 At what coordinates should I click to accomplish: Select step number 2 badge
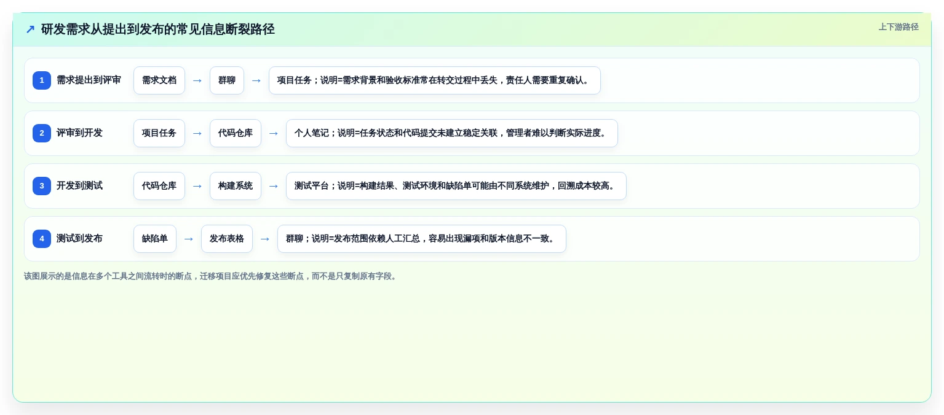[42, 133]
